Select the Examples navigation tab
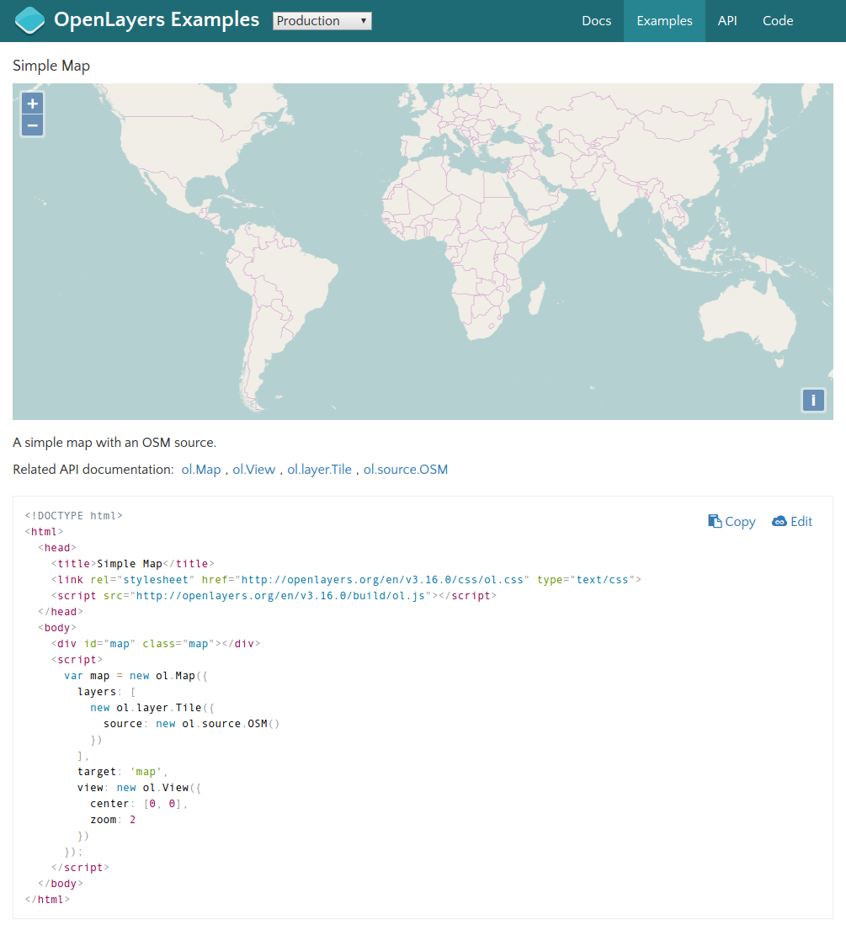 coord(664,21)
